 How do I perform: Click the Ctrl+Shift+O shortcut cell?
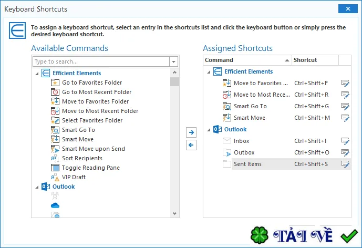pos(312,152)
